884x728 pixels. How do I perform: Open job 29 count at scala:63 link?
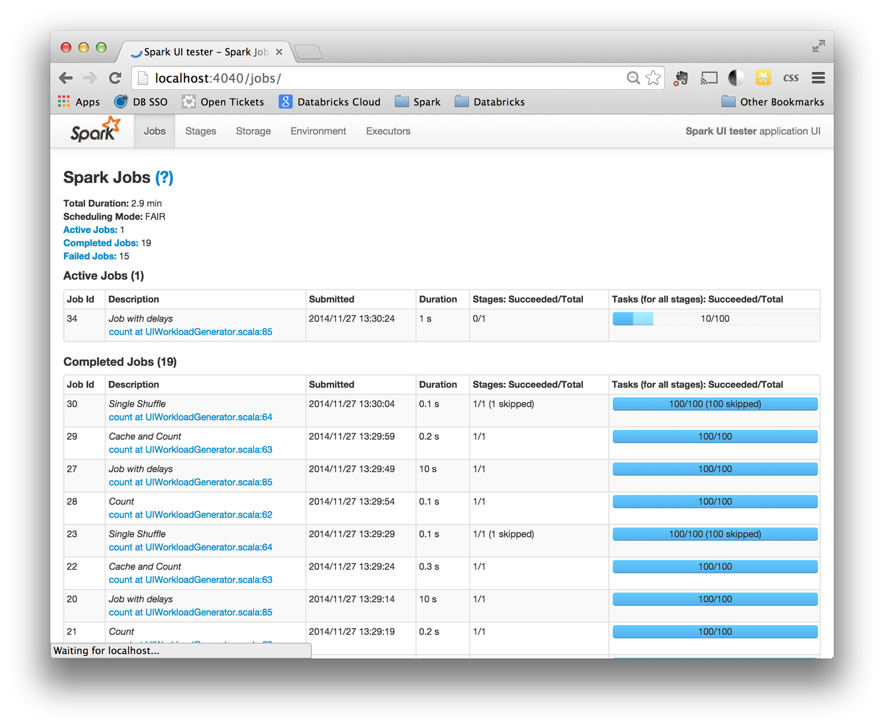[x=190, y=450]
